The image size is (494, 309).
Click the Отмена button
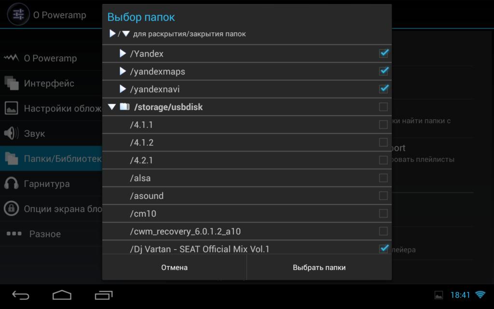[x=174, y=267]
